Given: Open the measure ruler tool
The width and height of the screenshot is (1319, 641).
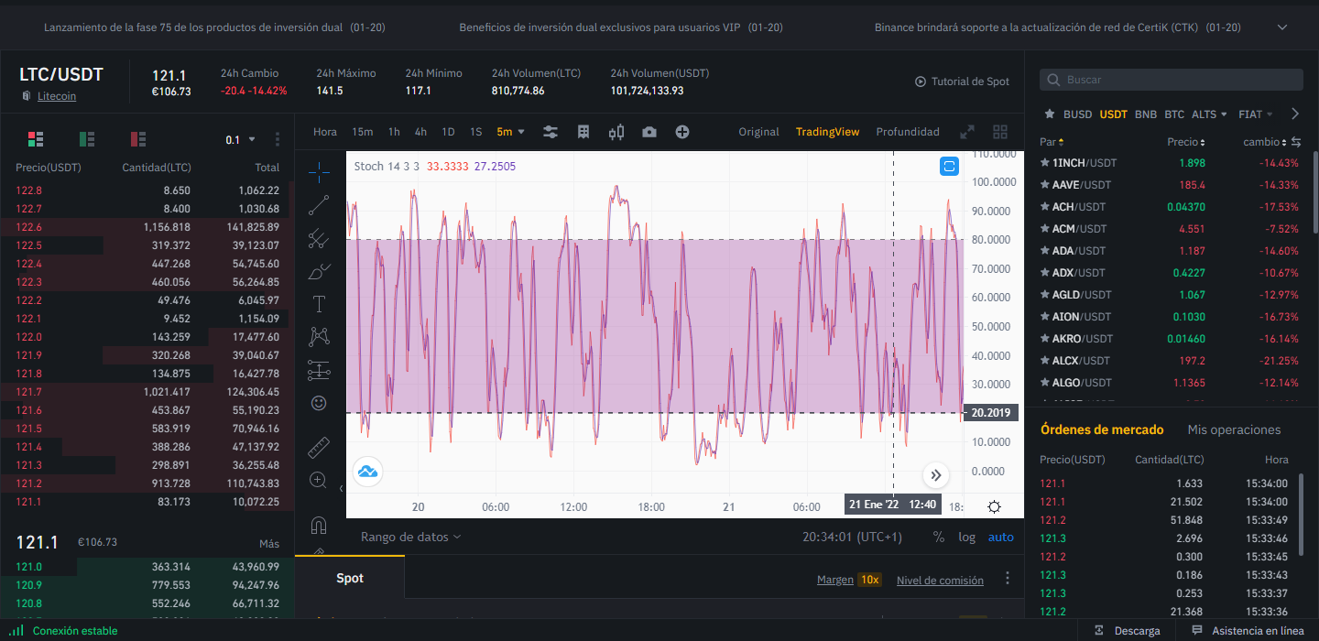Looking at the screenshot, I should (319, 447).
